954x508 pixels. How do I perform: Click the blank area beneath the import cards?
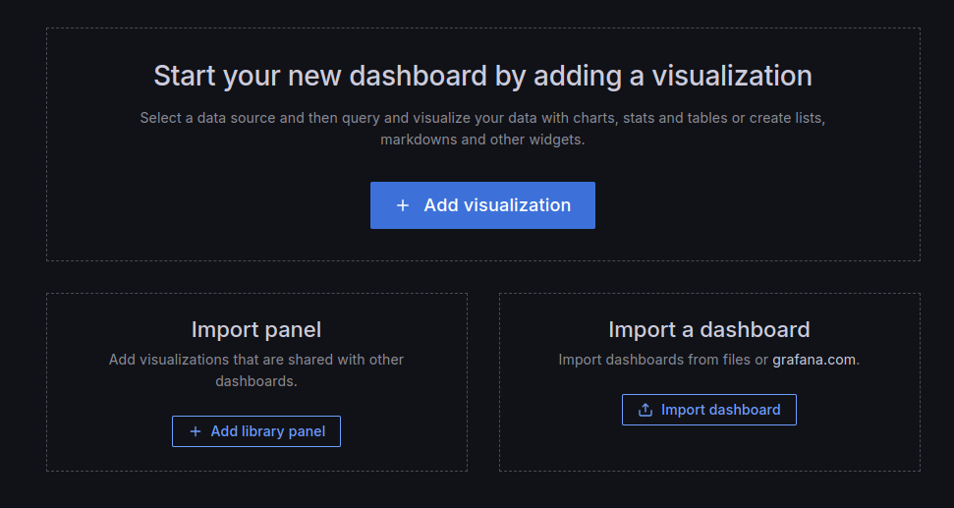482,490
